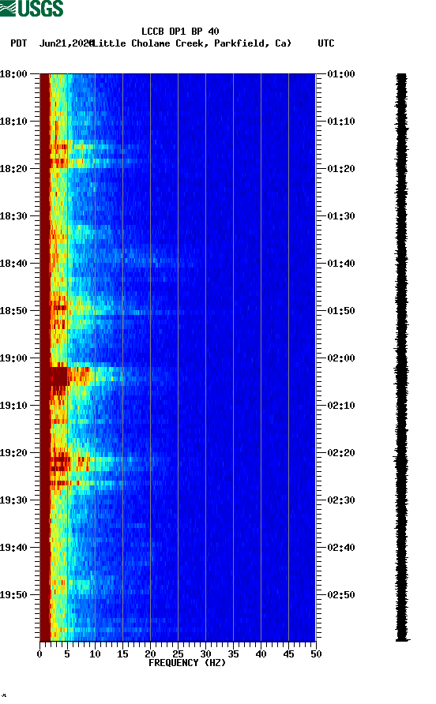Screen dimensions: 436x704
Task: Click the '10' frequency tick label
Action: point(95,654)
